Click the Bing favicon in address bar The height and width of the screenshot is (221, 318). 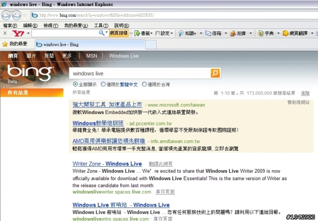35,15
